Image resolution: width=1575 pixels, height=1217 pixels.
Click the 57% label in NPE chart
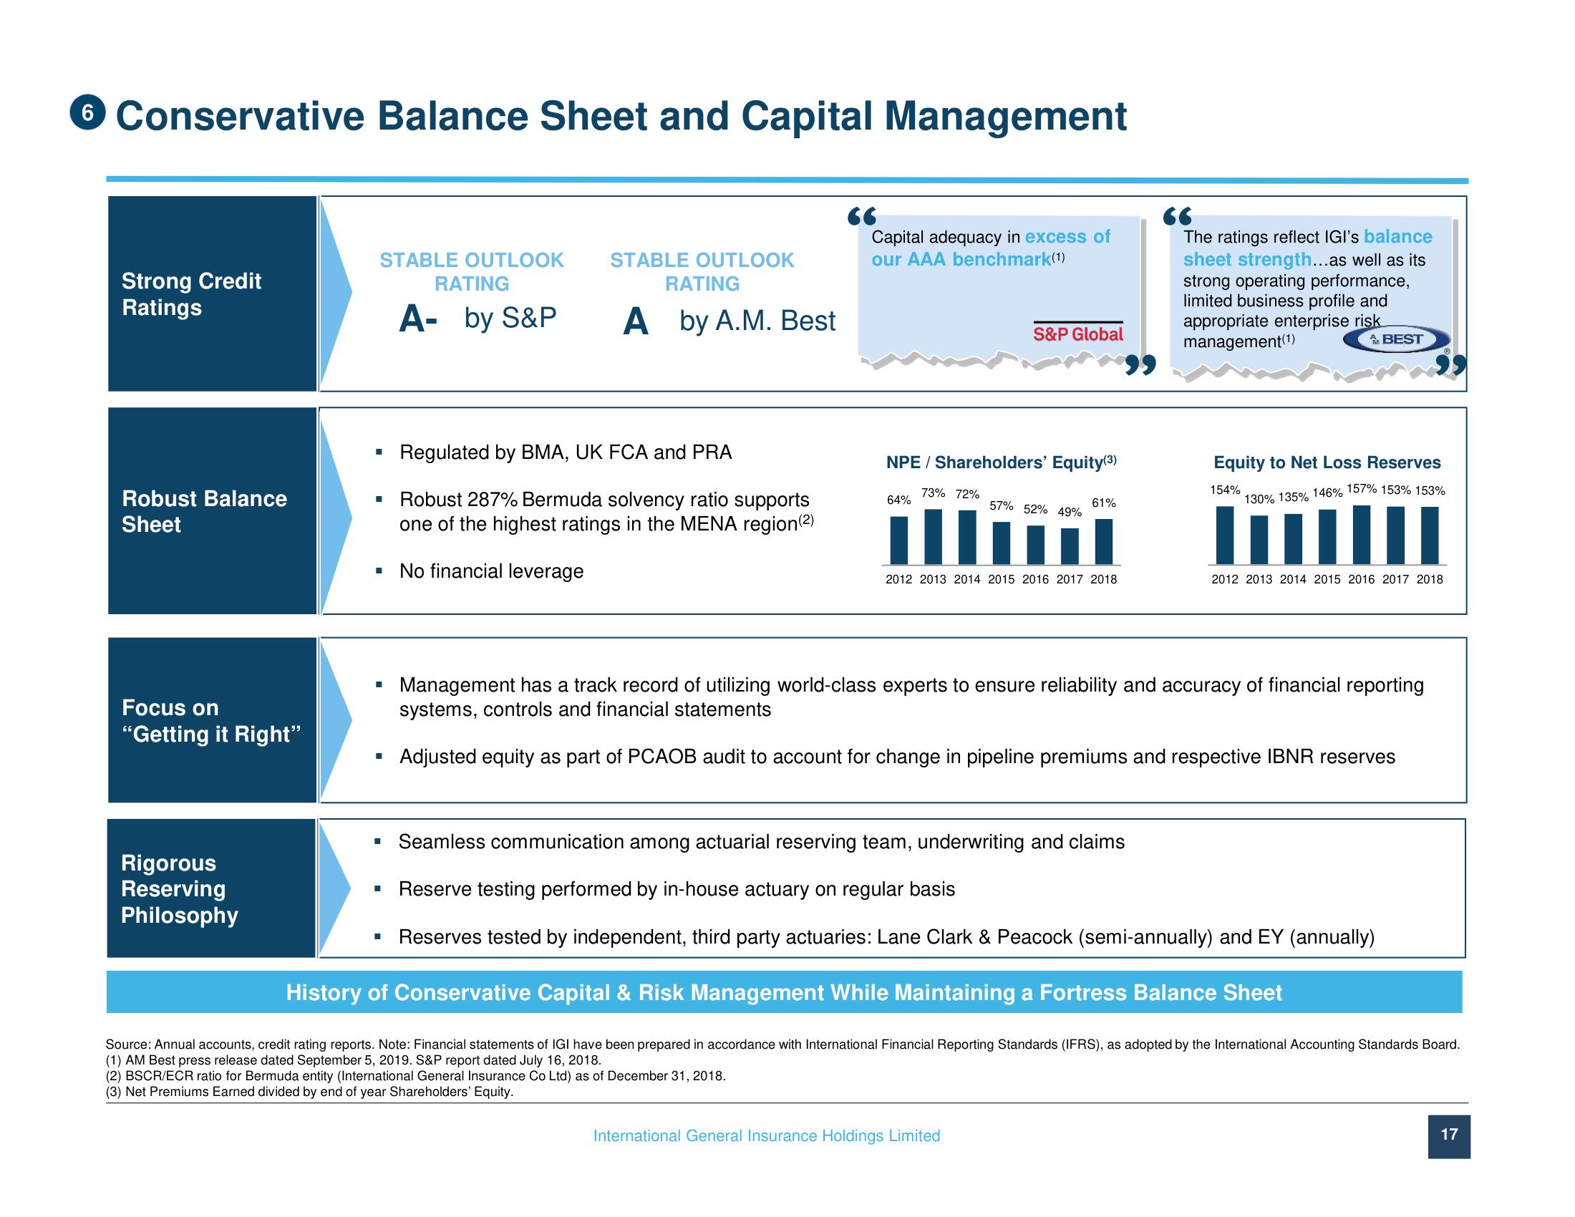pos(1001,506)
